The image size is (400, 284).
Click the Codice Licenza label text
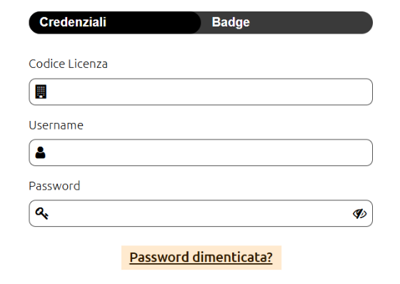point(68,64)
